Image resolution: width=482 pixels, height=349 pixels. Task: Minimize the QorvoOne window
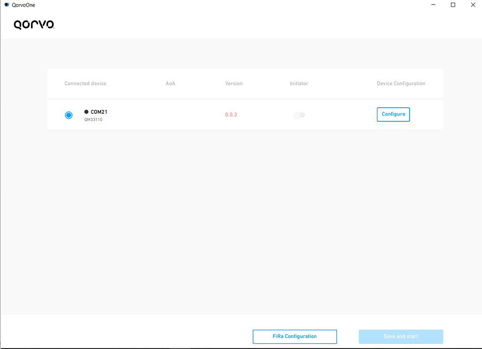[x=433, y=5]
